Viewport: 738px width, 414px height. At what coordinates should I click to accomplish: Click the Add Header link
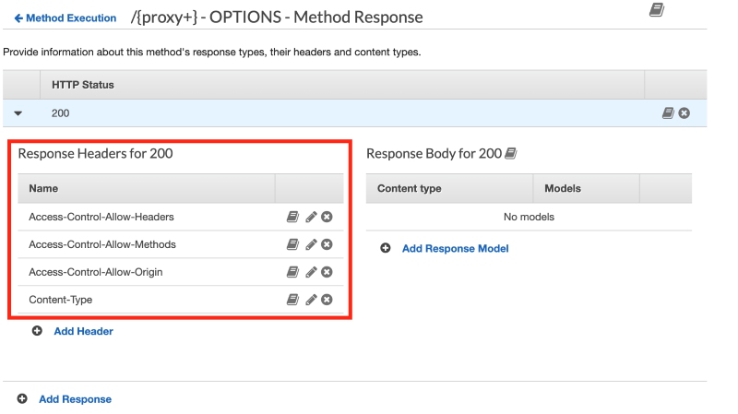pos(83,331)
